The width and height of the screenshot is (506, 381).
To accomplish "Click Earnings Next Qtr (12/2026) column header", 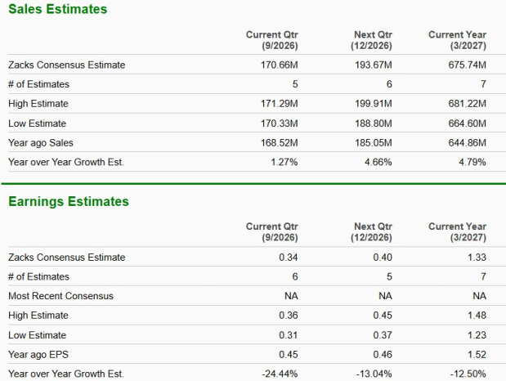I will tap(371, 232).
